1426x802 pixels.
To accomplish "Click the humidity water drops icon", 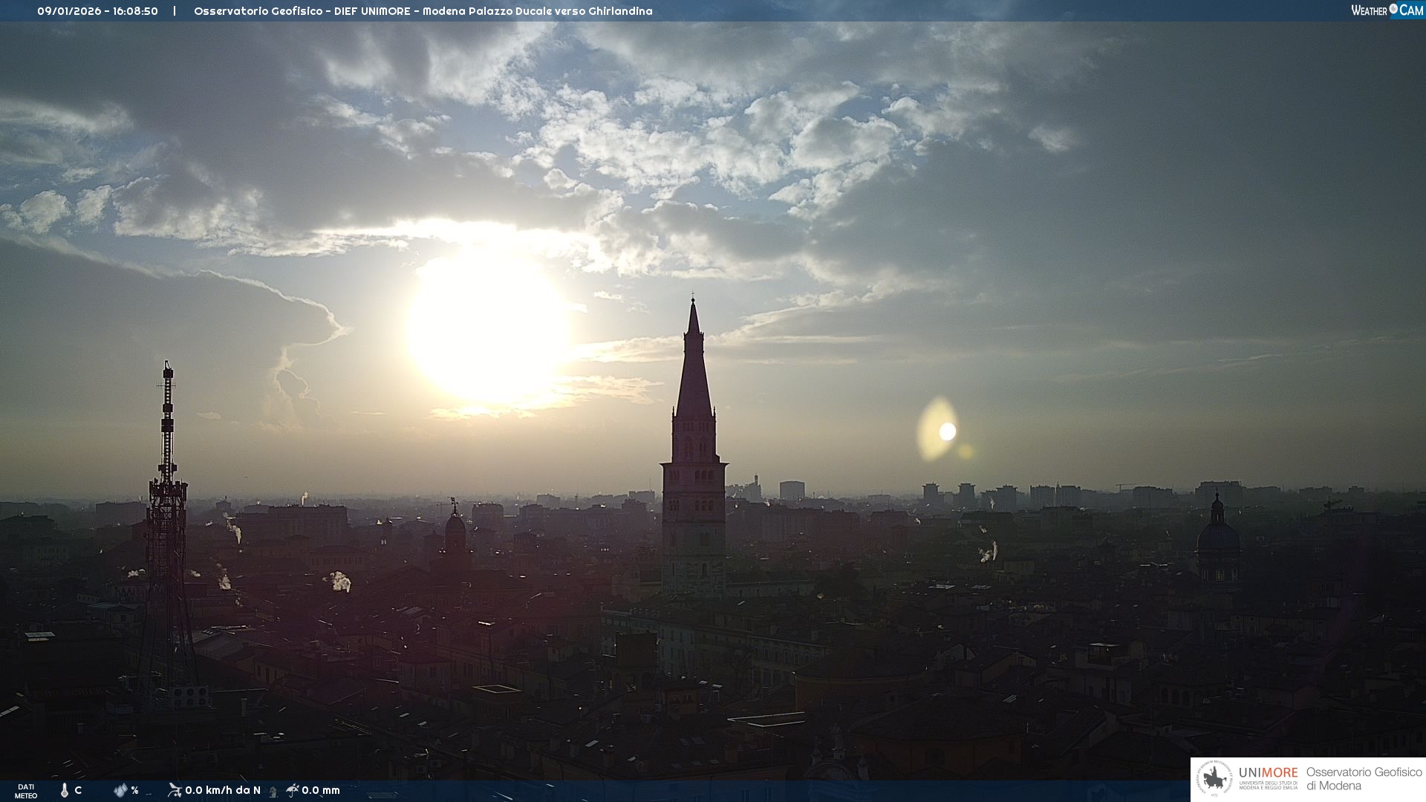I will point(120,790).
